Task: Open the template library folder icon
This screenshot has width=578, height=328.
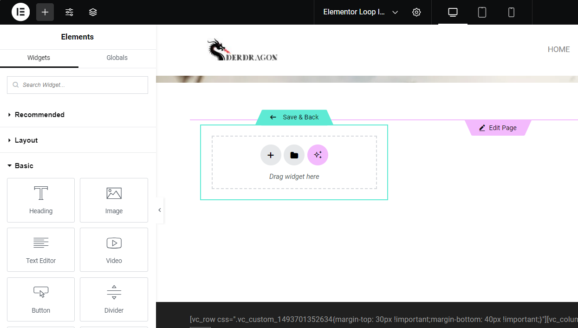Action: click(x=294, y=155)
